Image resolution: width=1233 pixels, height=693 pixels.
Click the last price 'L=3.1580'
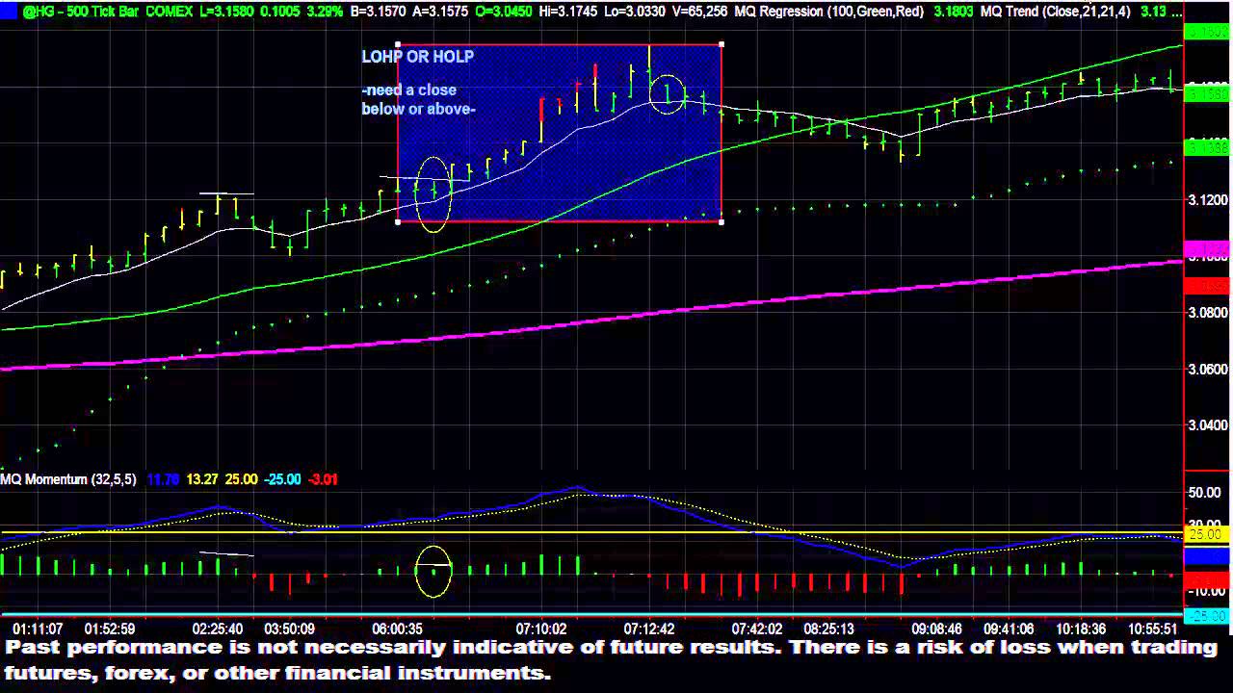(x=226, y=12)
